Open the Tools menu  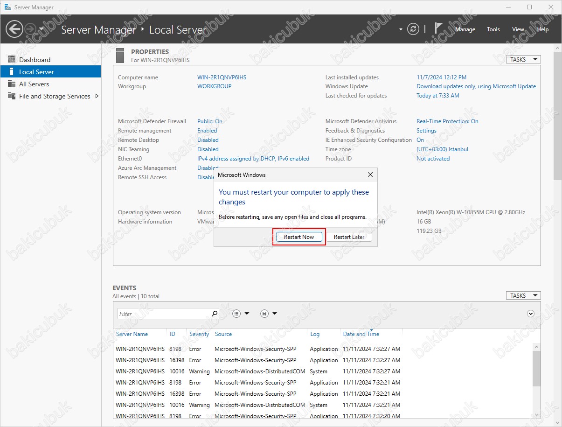[x=493, y=29]
